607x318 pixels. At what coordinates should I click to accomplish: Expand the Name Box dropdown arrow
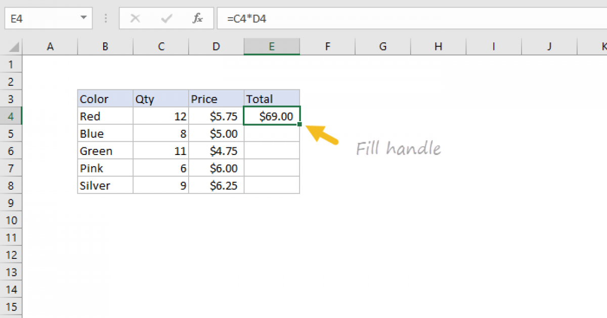83,19
